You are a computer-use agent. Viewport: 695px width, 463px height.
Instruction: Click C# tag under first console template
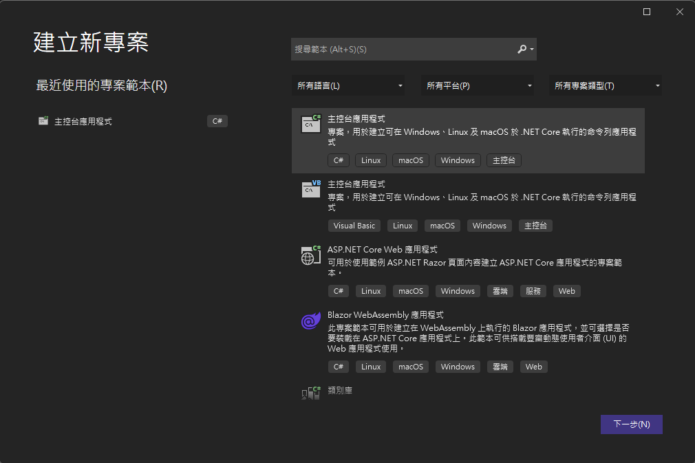tap(339, 160)
